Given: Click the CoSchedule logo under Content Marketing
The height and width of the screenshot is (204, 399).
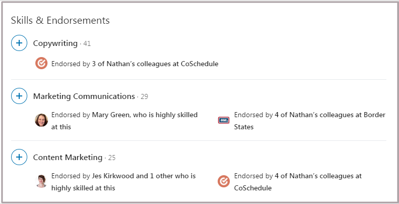Looking at the screenshot, I should coord(224,181).
